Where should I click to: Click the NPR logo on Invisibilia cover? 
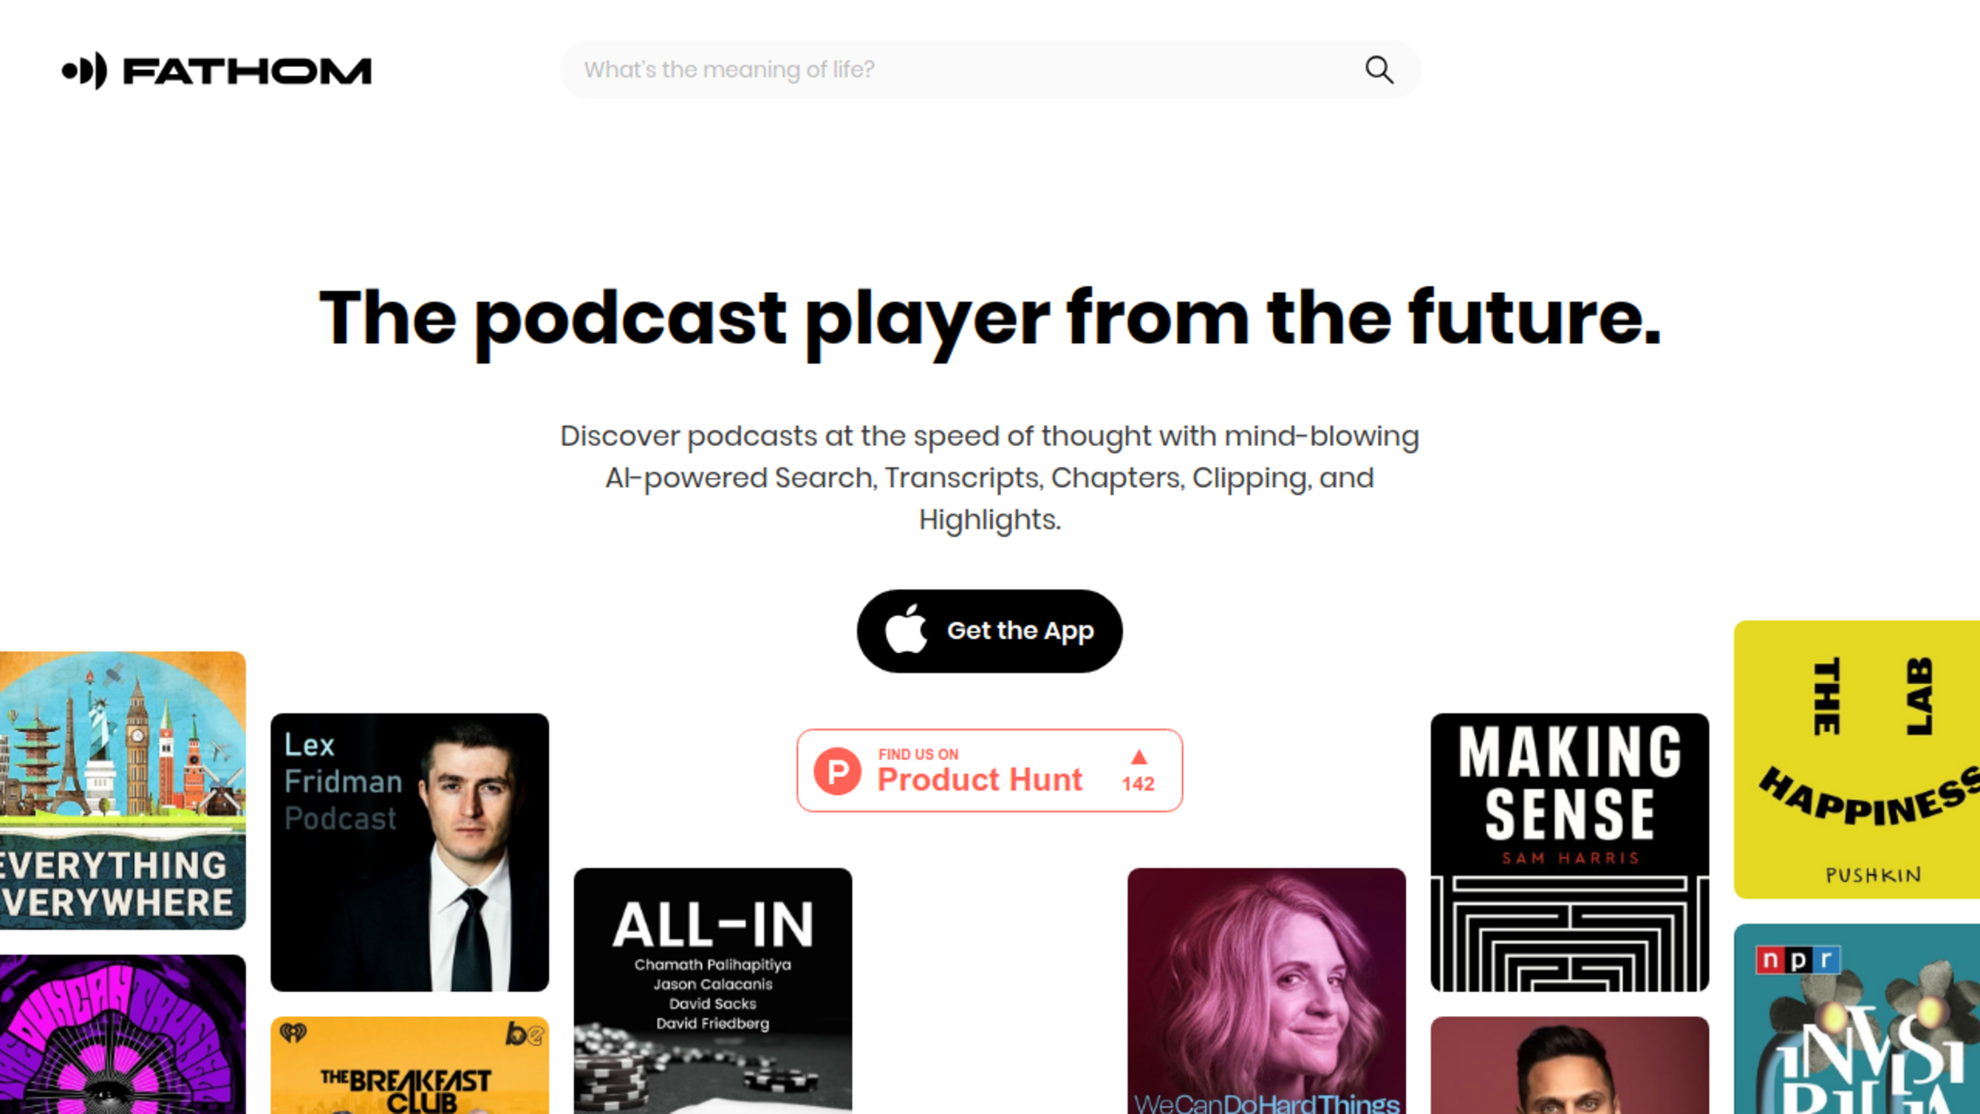point(1798,959)
